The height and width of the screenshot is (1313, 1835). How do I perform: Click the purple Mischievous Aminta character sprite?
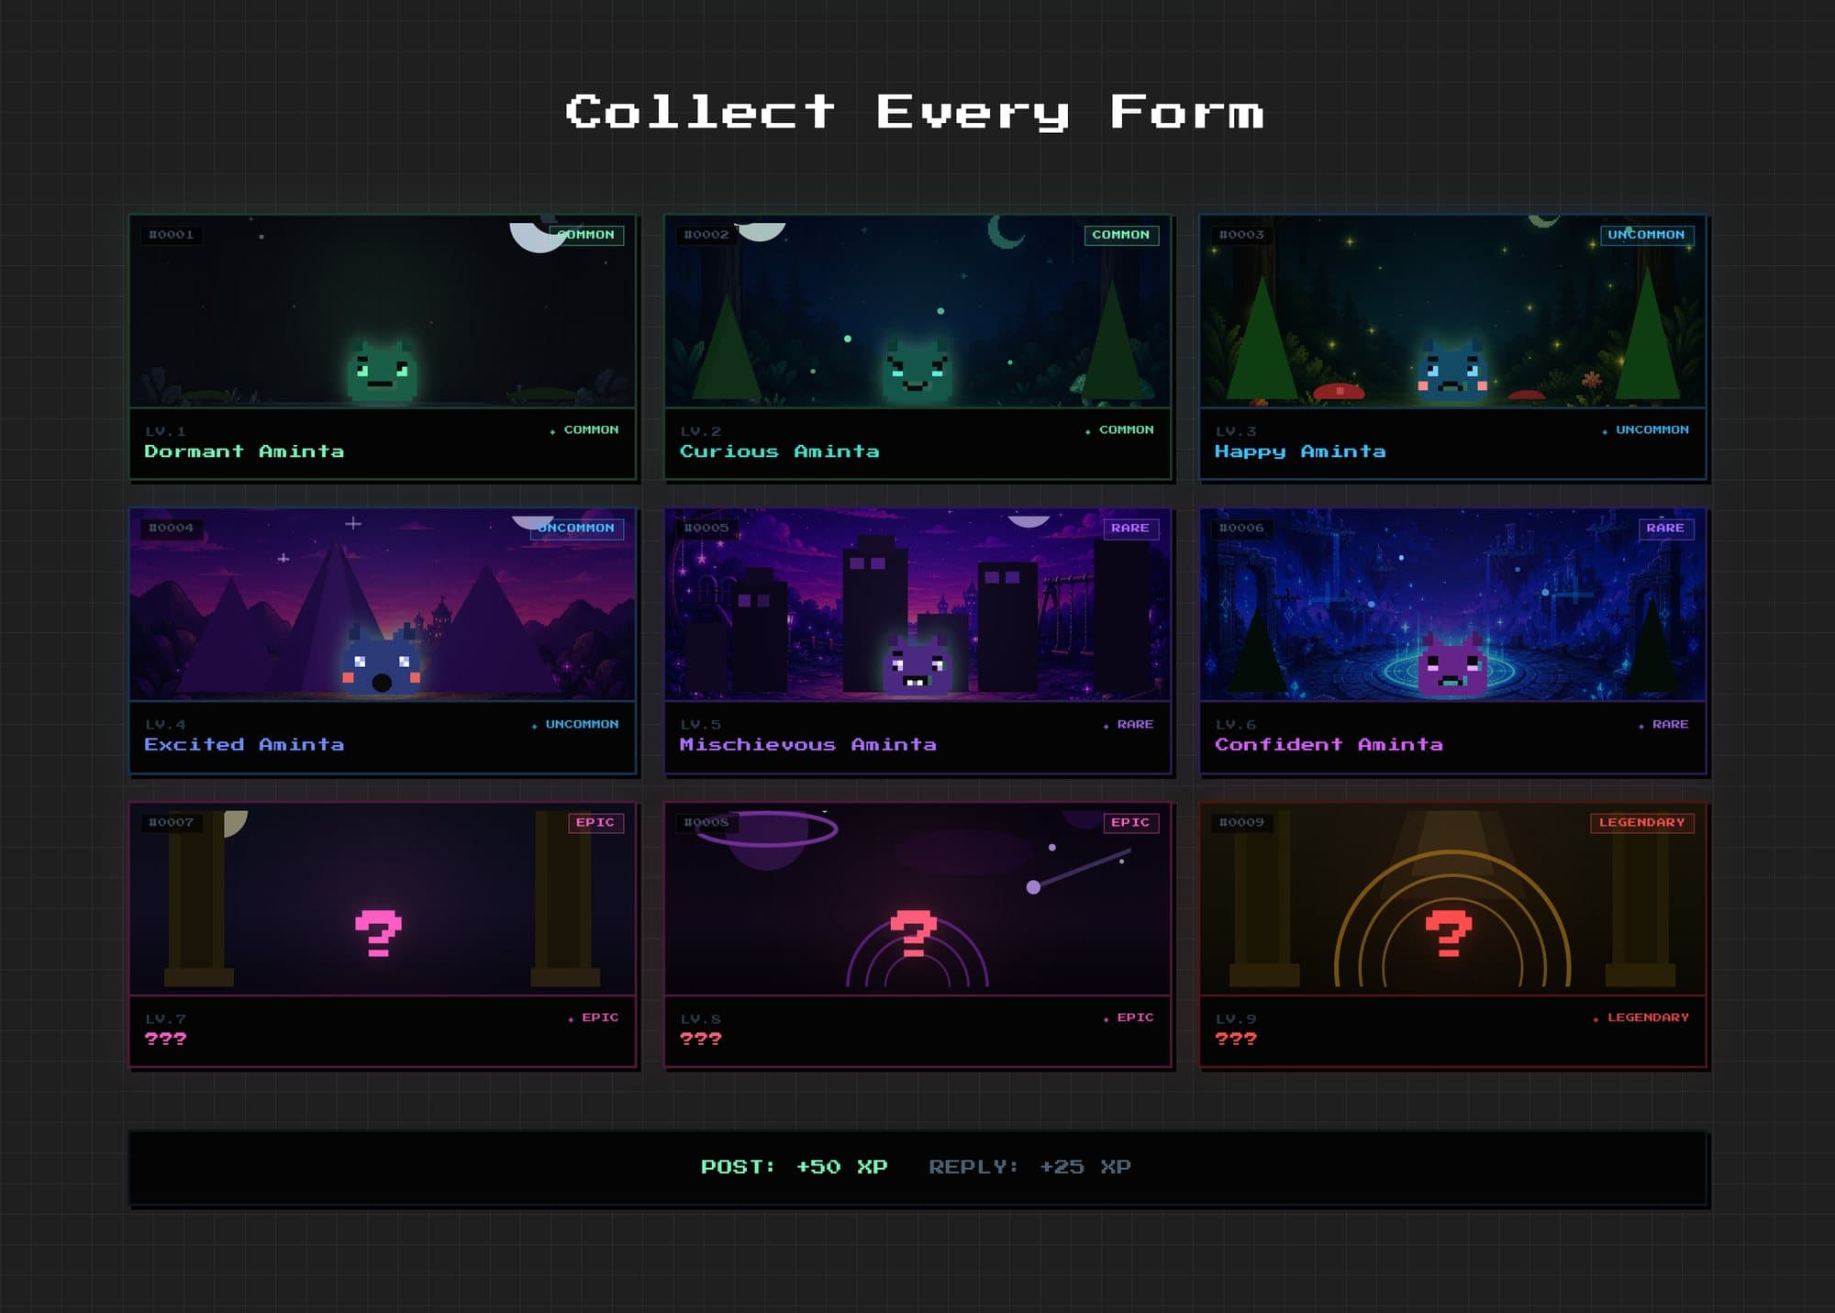pyautogui.click(x=917, y=664)
